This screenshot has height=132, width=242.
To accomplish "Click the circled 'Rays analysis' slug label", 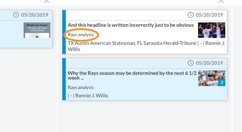I will [81, 35].
